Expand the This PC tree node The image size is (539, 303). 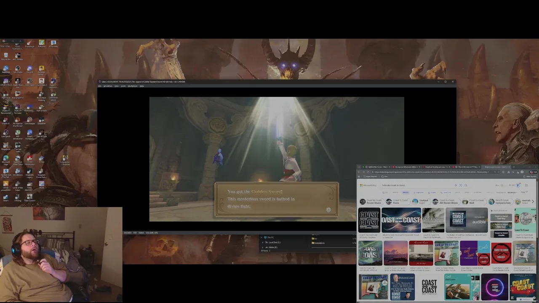(262, 237)
